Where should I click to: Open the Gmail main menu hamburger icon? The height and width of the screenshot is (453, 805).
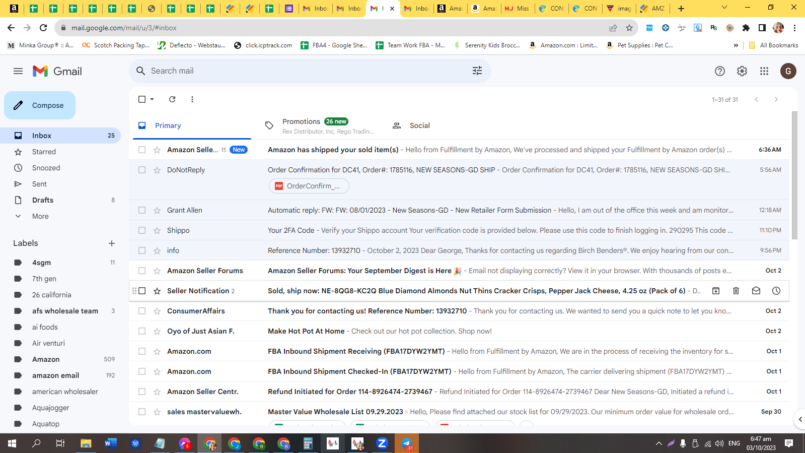pyautogui.click(x=18, y=71)
